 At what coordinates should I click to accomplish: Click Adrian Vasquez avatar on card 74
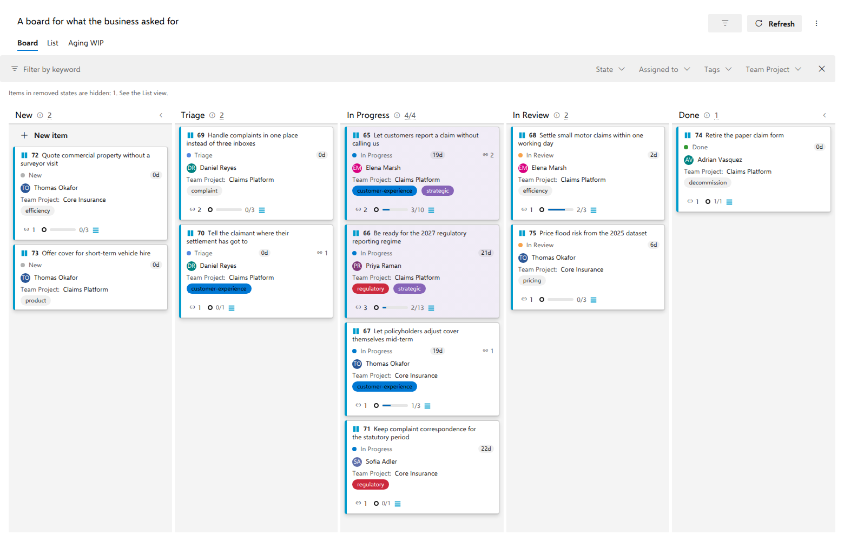click(689, 160)
